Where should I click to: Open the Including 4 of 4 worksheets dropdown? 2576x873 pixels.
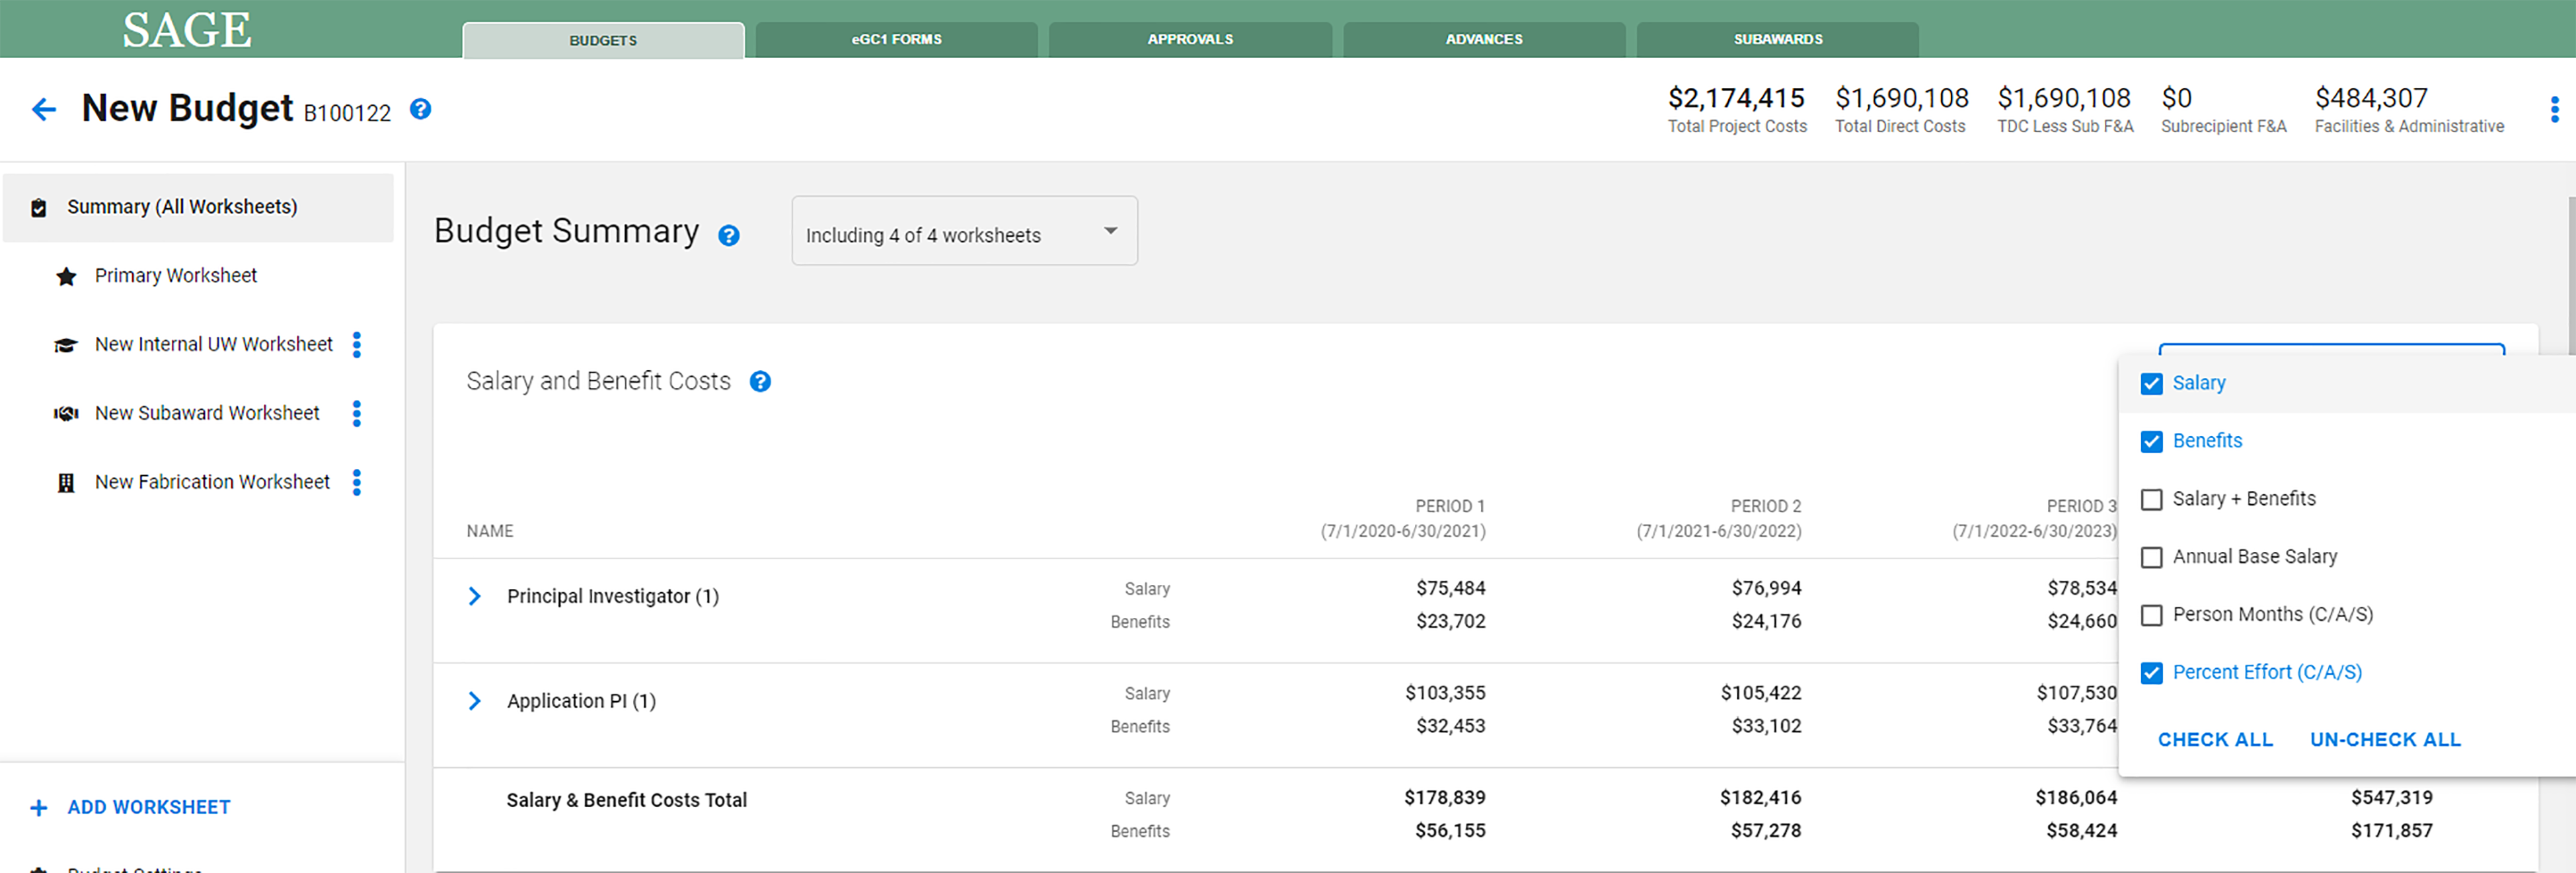964,231
